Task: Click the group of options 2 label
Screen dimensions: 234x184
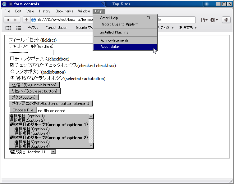Action: tap(49, 137)
